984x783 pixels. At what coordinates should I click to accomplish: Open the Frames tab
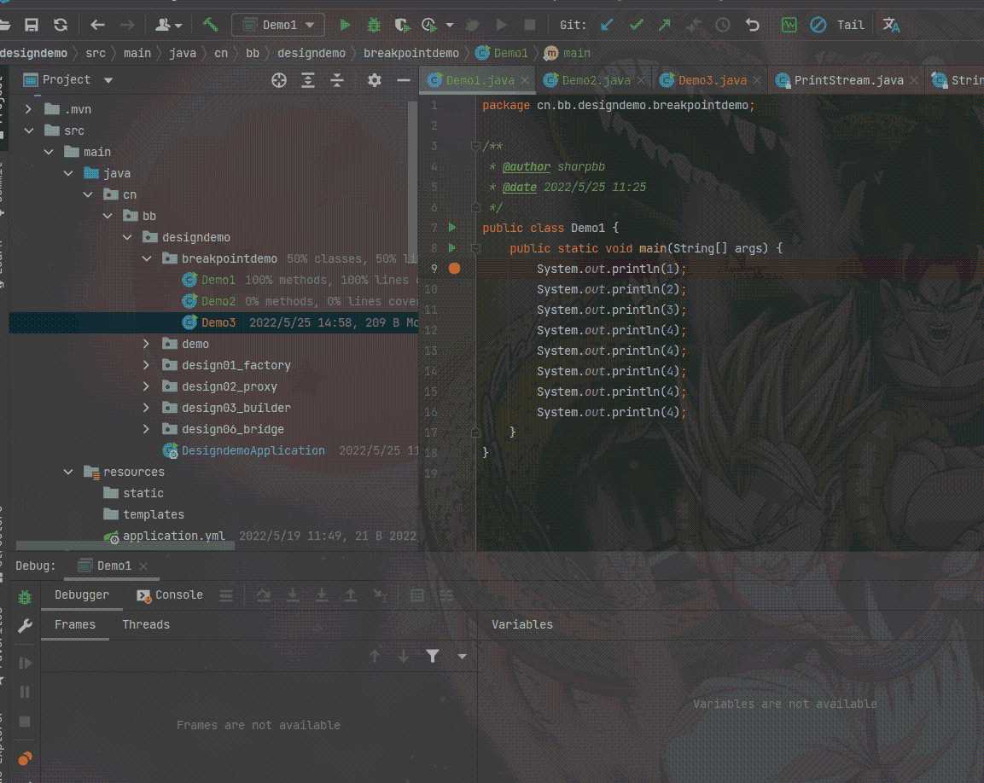[x=75, y=625]
